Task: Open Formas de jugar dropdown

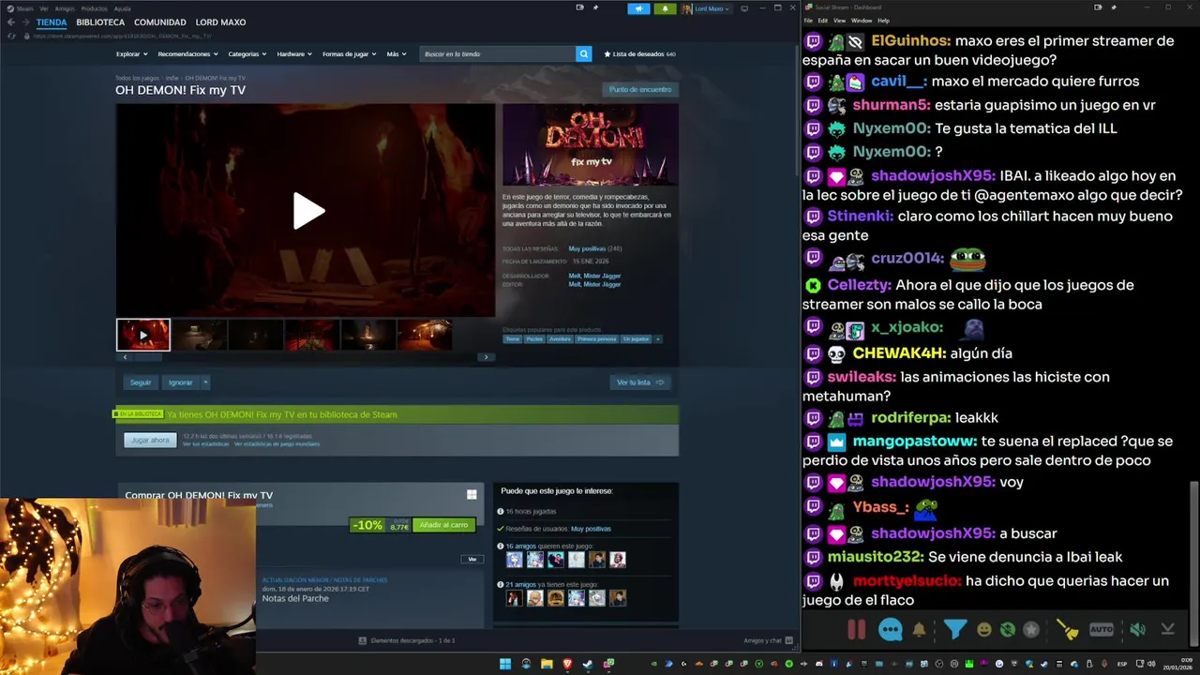Action: pyautogui.click(x=349, y=54)
